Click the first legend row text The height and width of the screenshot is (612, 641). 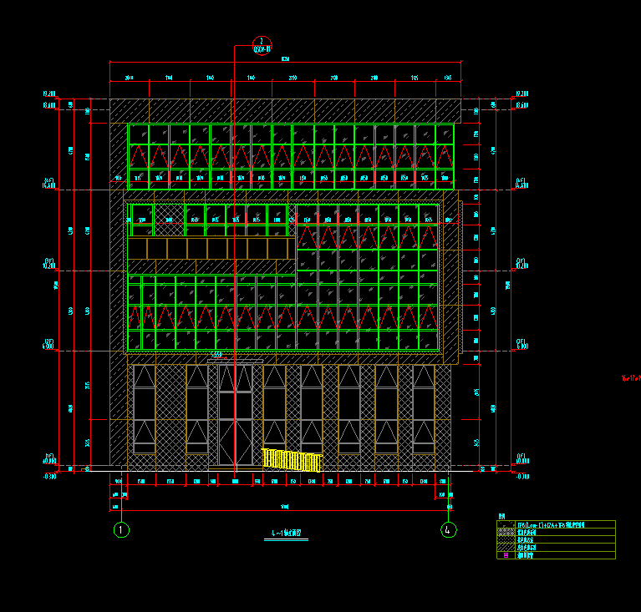552,524
